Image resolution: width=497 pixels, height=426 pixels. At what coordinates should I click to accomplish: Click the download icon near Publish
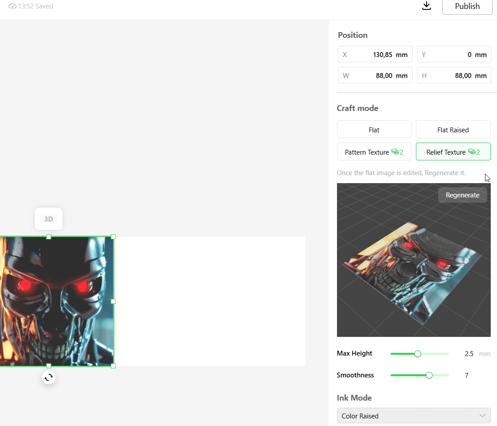[x=427, y=6]
